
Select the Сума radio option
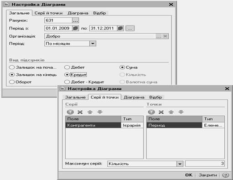(129, 67)
